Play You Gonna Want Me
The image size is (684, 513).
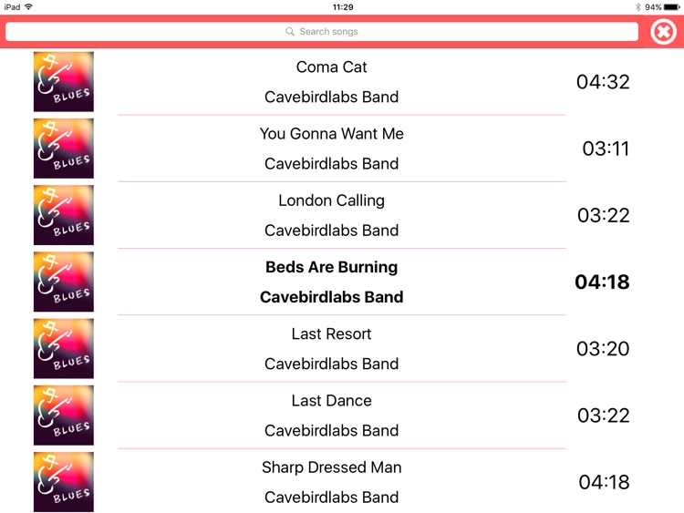pos(332,134)
